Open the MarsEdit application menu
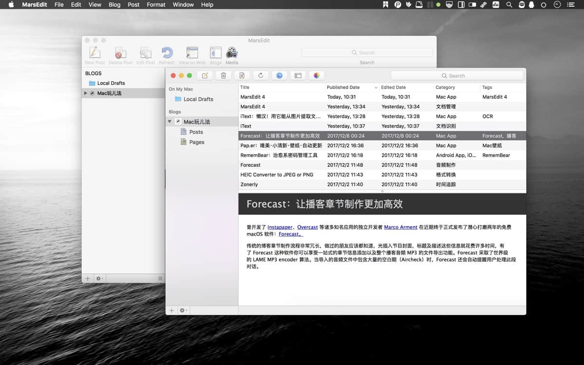Viewport: 584px width, 365px height. [x=35, y=4]
